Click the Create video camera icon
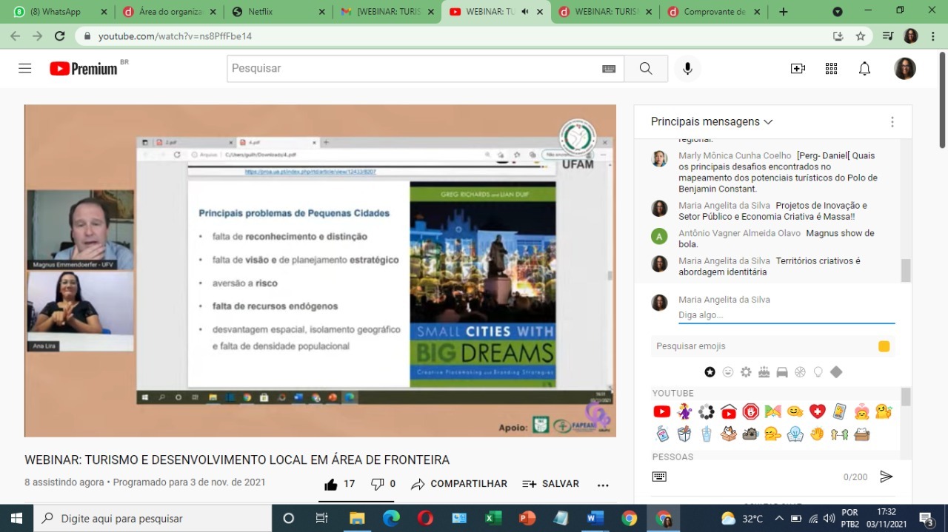The width and height of the screenshot is (948, 532). [798, 69]
